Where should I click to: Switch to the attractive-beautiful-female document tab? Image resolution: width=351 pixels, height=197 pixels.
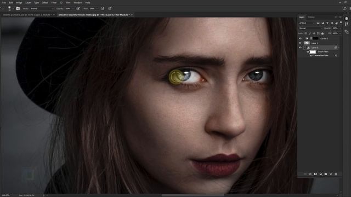coord(94,15)
